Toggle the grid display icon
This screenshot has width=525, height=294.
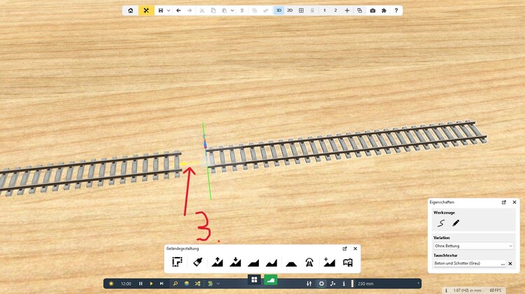coord(301,10)
